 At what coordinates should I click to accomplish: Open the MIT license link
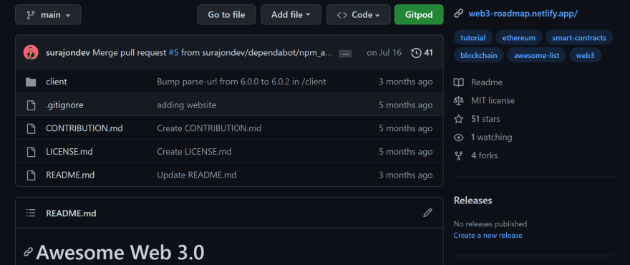tap(493, 100)
